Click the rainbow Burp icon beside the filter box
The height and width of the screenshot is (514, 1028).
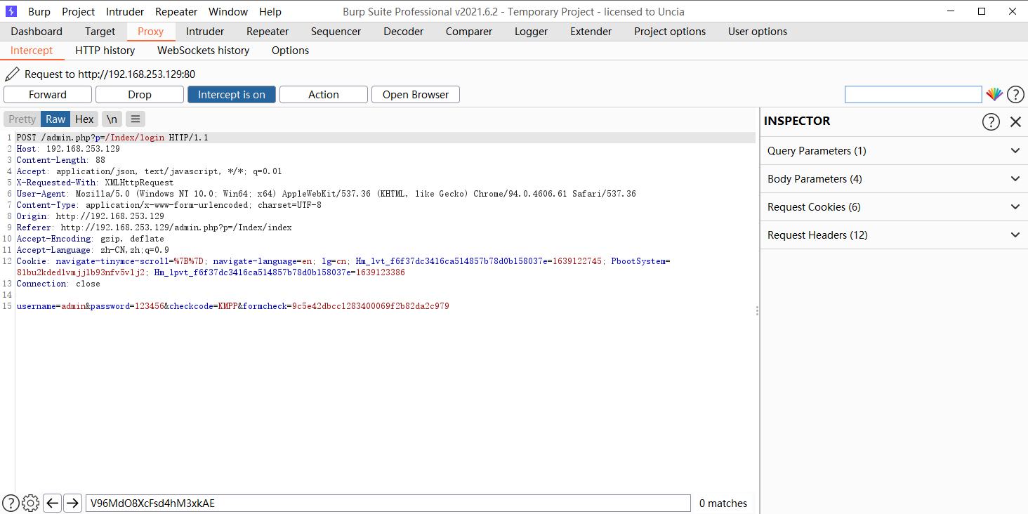pos(994,94)
